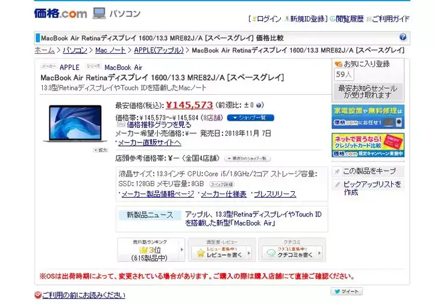Click the pencil icon ピックアップリストを作成
Image resolution: width=434 pixels, height=304 pixels.
(338, 185)
